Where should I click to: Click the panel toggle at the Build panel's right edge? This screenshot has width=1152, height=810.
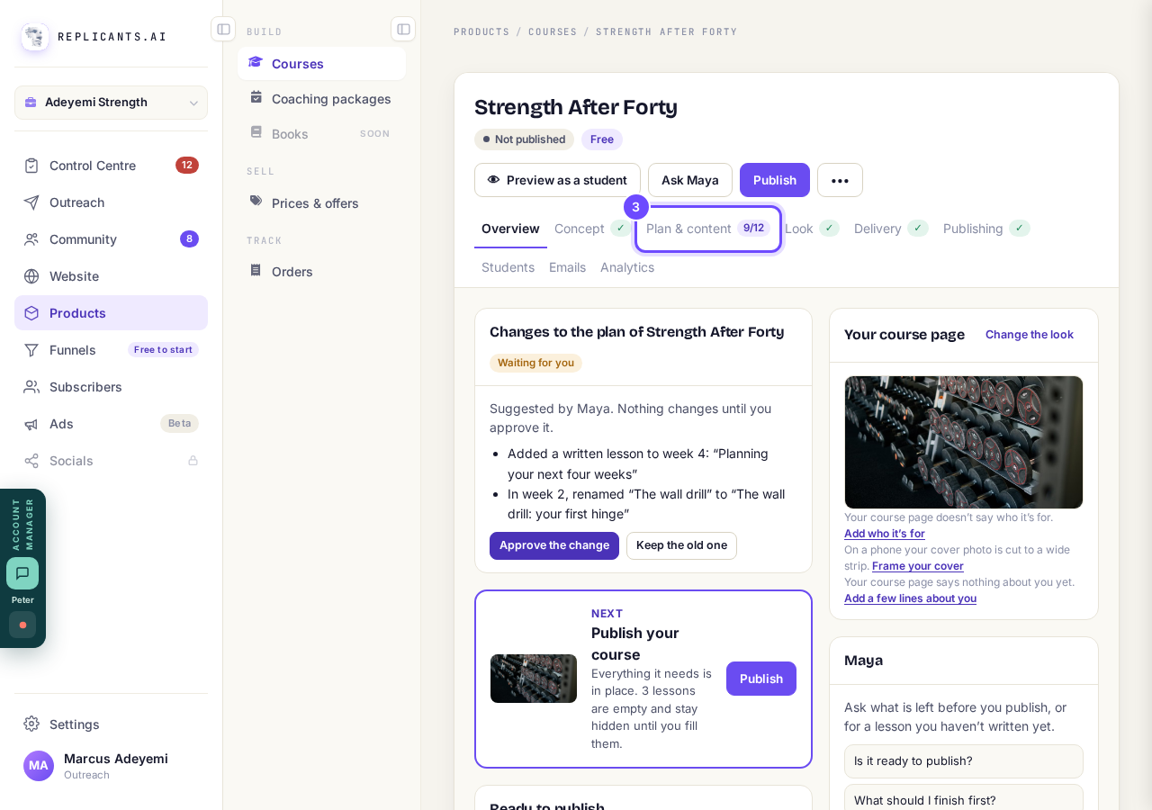pyautogui.click(x=403, y=29)
